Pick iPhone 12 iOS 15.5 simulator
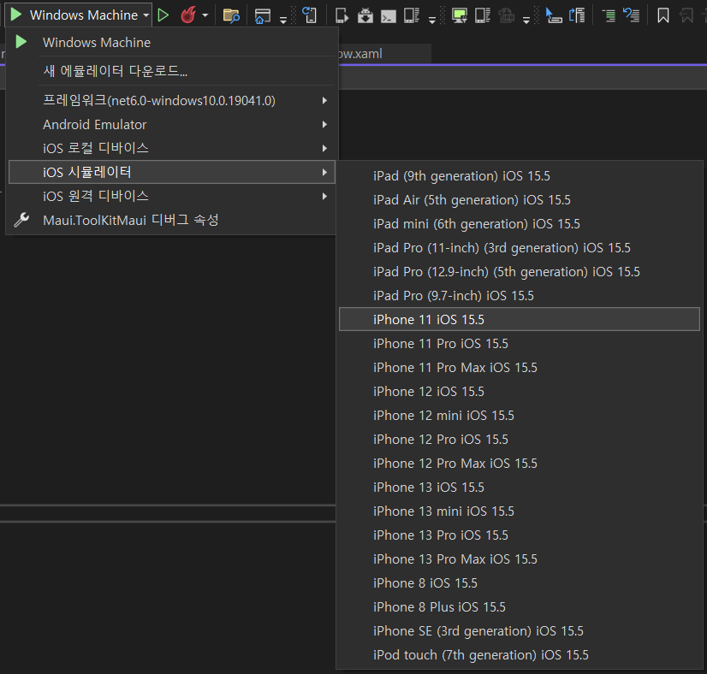Screen dimensions: 707x674 [x=519, y=391]
